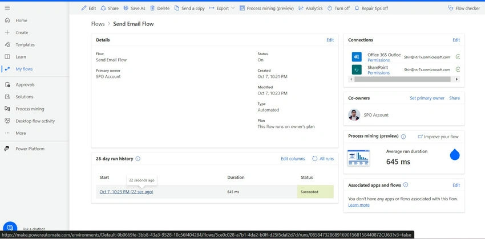
Task: Click Delete in the toolbar
Action: point(160,9)
